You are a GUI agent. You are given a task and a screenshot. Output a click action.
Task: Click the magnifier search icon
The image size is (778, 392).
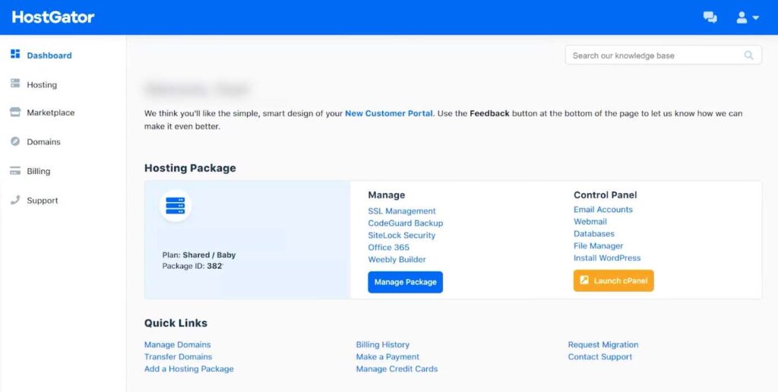tap(748, 55)
